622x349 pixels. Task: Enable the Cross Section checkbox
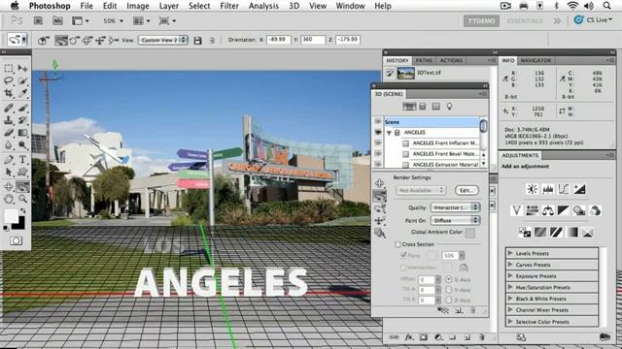pos(397,244)
